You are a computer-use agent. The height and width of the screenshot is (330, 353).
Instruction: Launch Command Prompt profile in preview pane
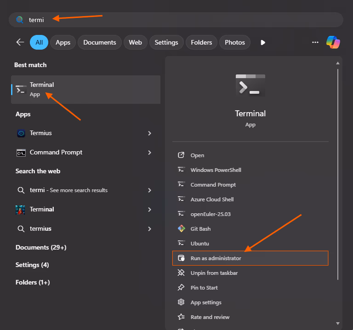coord(251,185)
